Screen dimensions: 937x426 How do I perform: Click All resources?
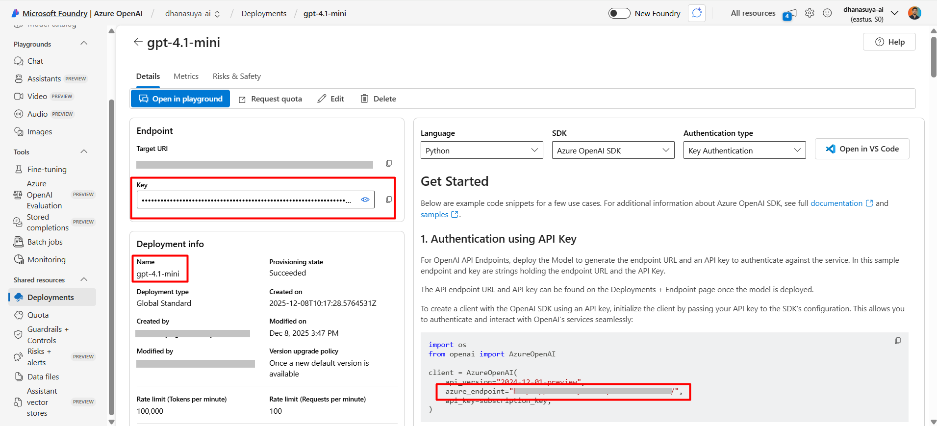point(753,13)
